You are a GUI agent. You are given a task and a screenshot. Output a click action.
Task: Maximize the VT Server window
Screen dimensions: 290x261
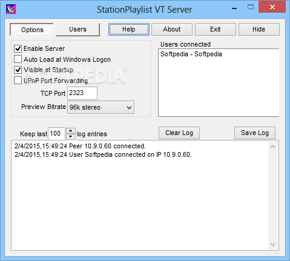point(251,7)
